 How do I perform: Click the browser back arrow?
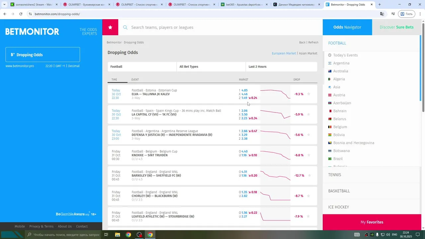5,14
